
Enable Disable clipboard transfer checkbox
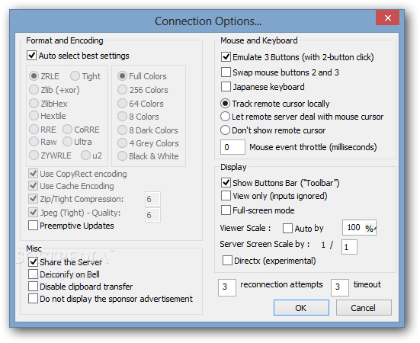pyautogui.click(x=34, y=287)
